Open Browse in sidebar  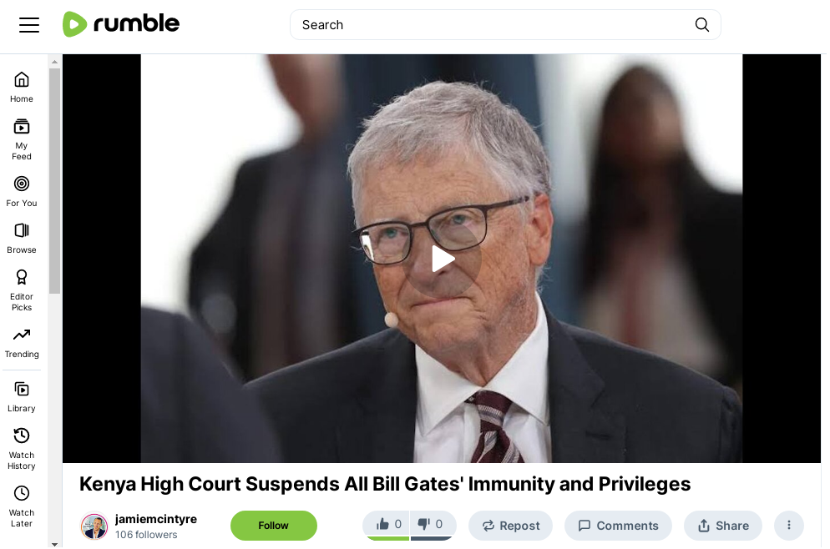pyautogui.click(x=22, y=238)
